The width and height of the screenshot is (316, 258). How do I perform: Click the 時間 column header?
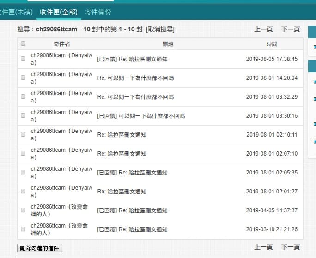(272, 44)
